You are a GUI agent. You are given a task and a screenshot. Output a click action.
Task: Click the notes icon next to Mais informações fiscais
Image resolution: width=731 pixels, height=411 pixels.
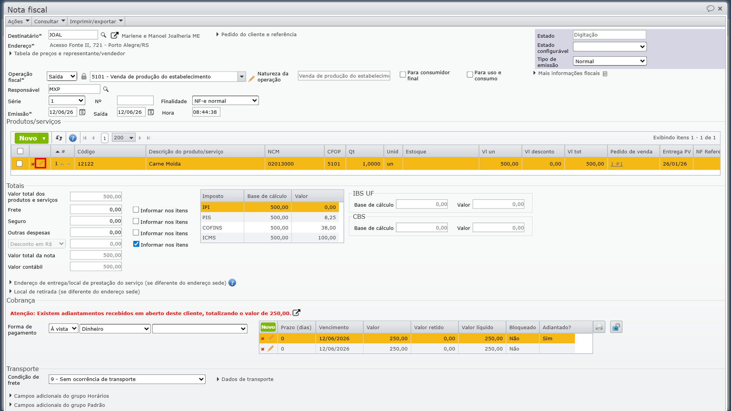605,73
